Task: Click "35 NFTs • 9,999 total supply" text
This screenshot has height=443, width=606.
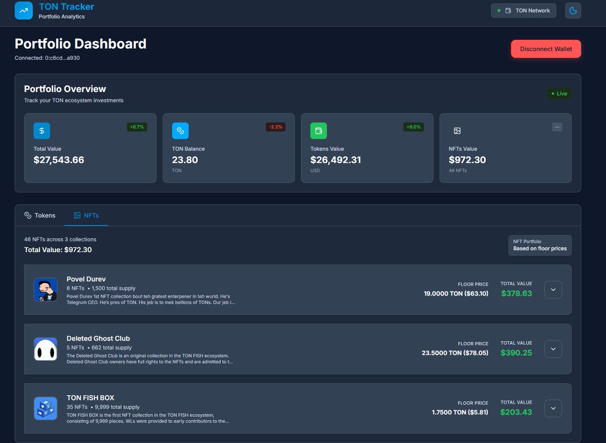Action: click(103, 407)
